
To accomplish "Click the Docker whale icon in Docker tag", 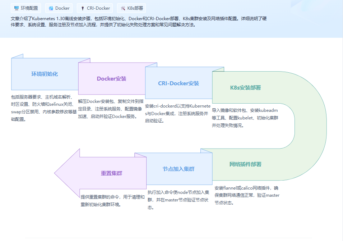I will point(51,8).
